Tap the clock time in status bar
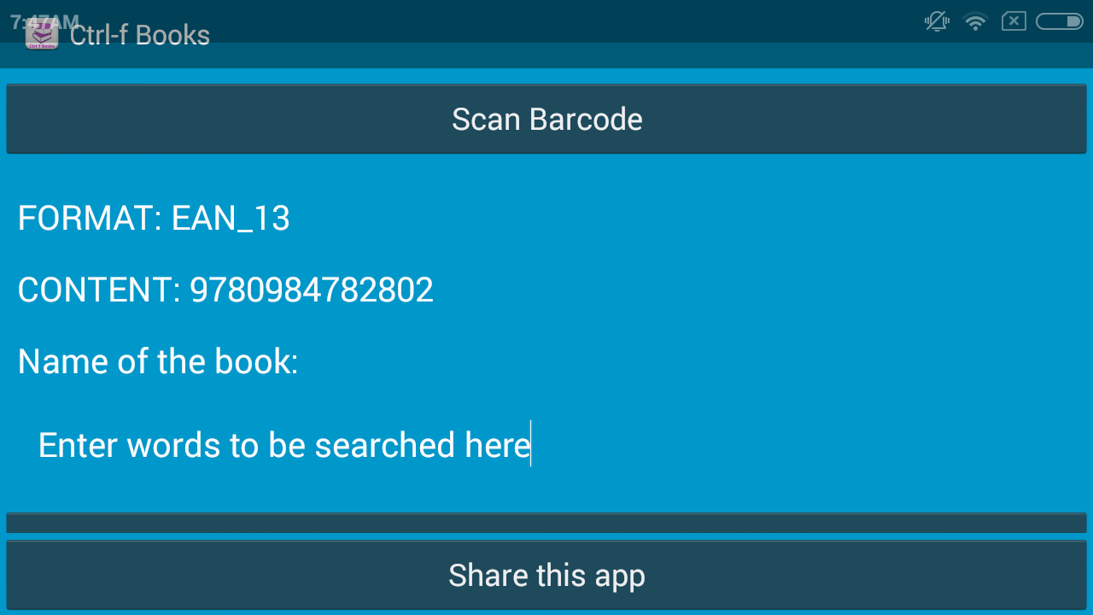 point(44,22)
